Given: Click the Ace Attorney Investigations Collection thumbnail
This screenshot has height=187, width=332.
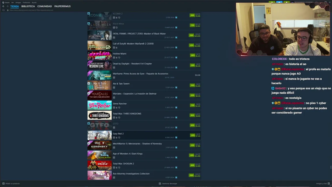Looking at the screenshot, I should click(100, 175).
